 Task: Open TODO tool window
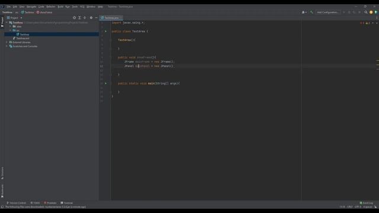pos(36,203)
